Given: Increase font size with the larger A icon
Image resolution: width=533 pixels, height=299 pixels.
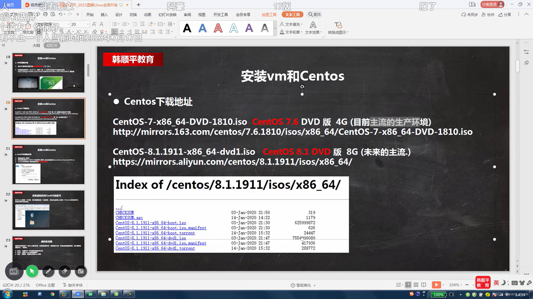Looking at the screenshot, I should point(94,24).
